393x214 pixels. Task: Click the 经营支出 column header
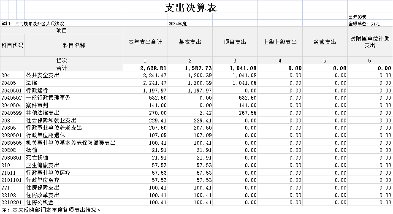[x=325, y=42]
